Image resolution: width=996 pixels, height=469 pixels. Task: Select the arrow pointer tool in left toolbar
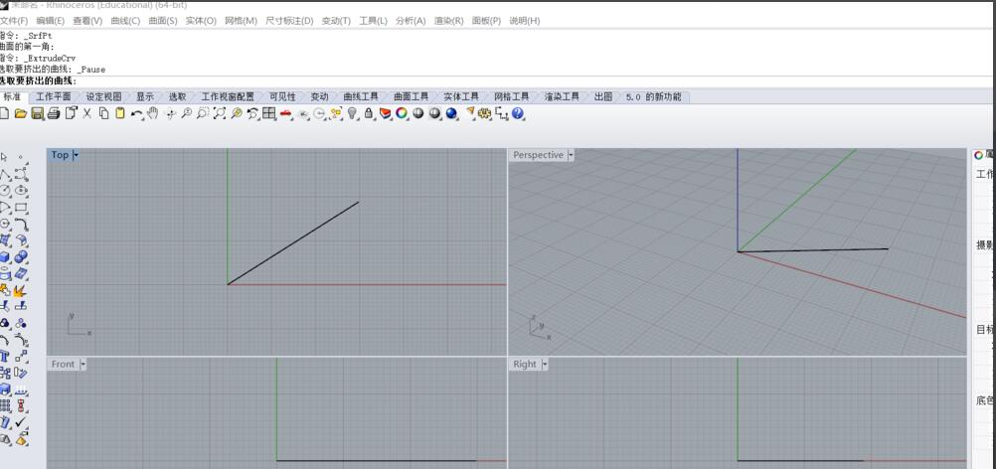[4, 157]
